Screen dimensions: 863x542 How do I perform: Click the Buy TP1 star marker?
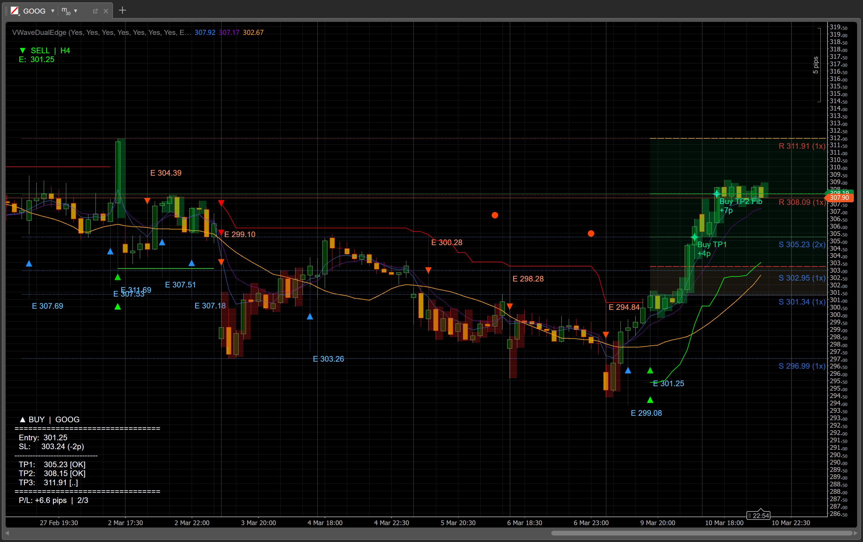694,237
